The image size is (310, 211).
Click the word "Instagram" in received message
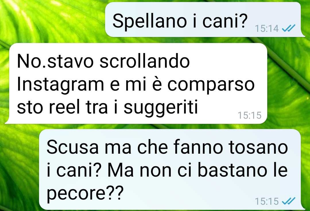[61, 85]
